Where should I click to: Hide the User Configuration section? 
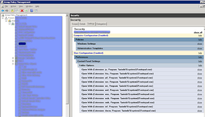200,53
